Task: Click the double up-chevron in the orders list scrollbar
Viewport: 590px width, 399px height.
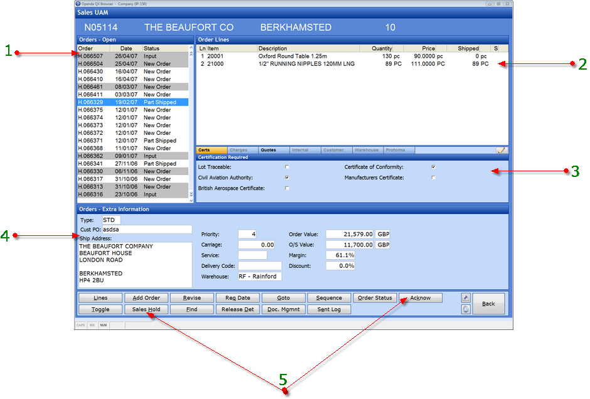Action: [x=191, y=54]
